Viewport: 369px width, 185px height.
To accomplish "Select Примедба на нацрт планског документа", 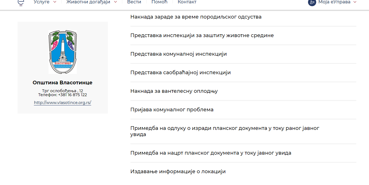I will coord(211,153).
